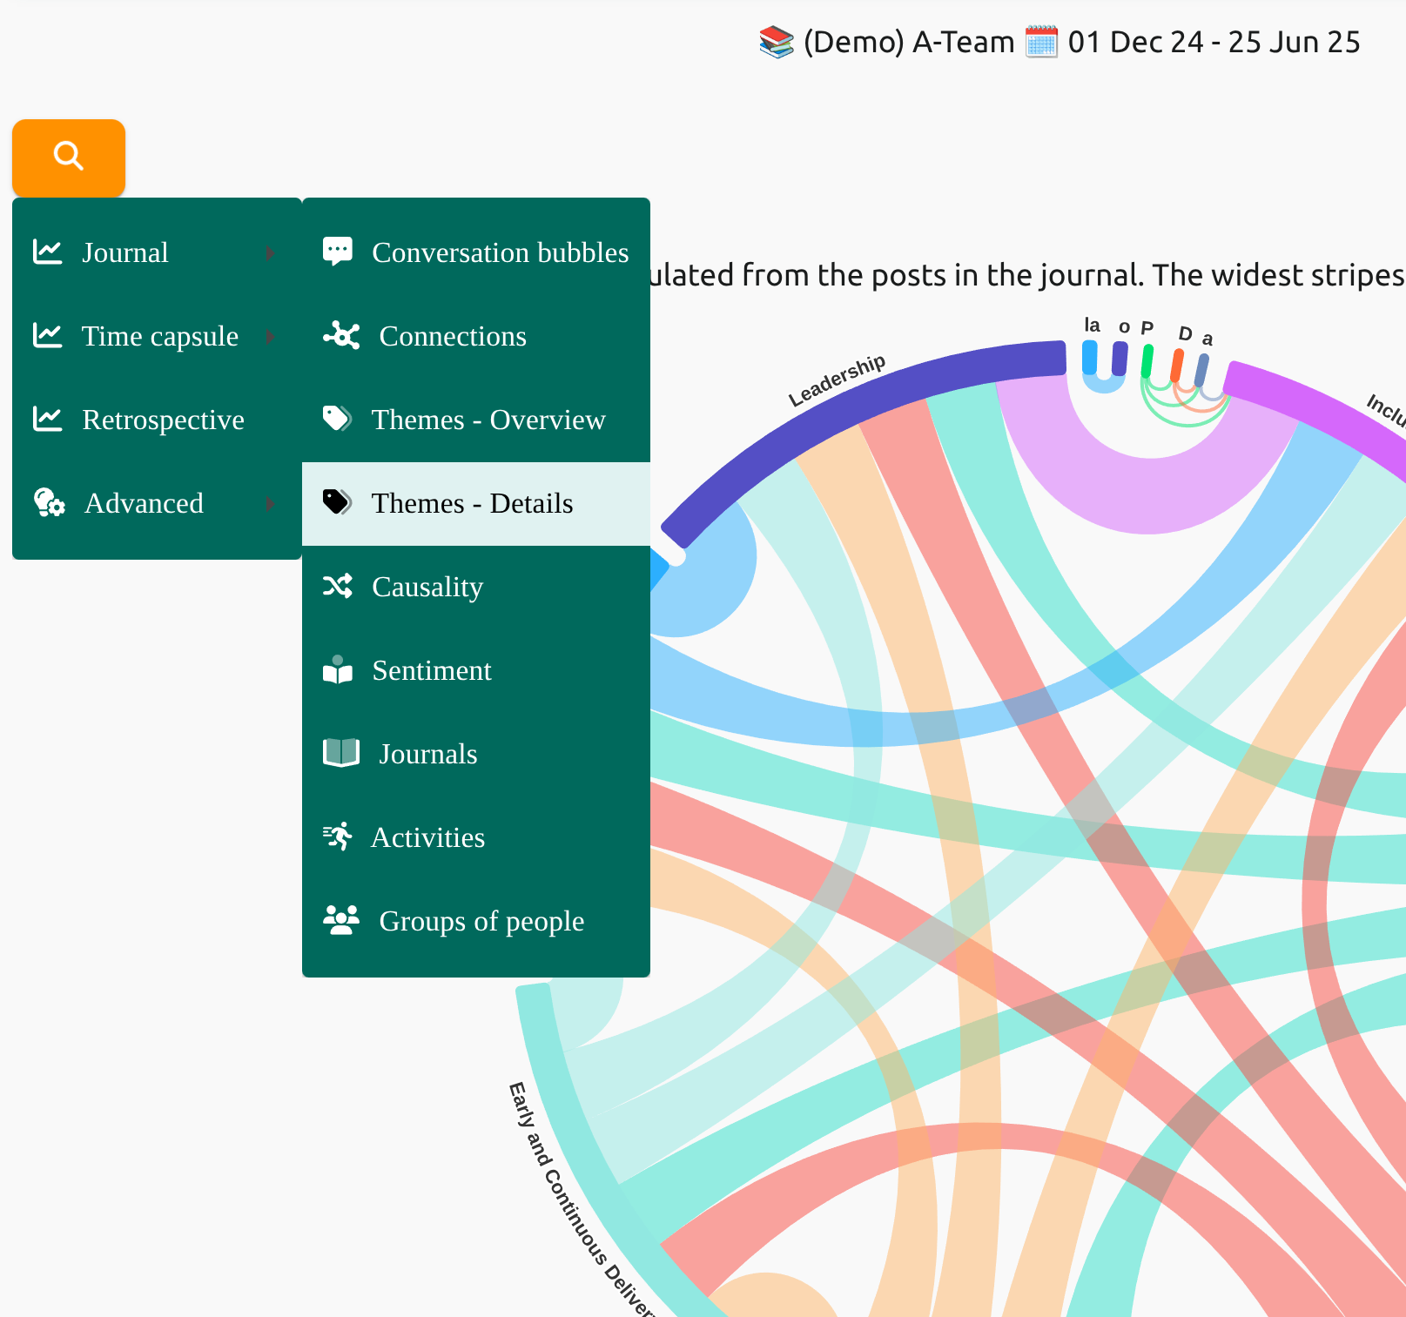
Task: Click the Retrospective chart icon
Action: tap(48, 419)
